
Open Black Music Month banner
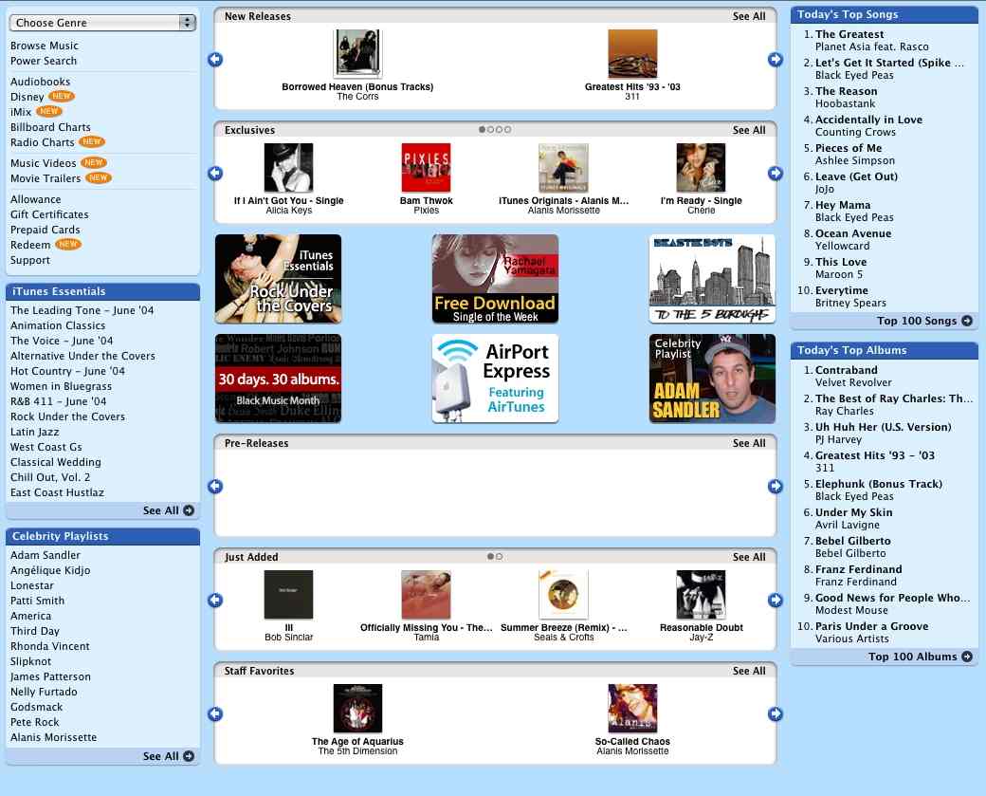coord(278,379)
